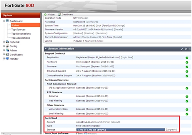
Task: Click Details link for Current Administrator
Action: pos(117,37)
